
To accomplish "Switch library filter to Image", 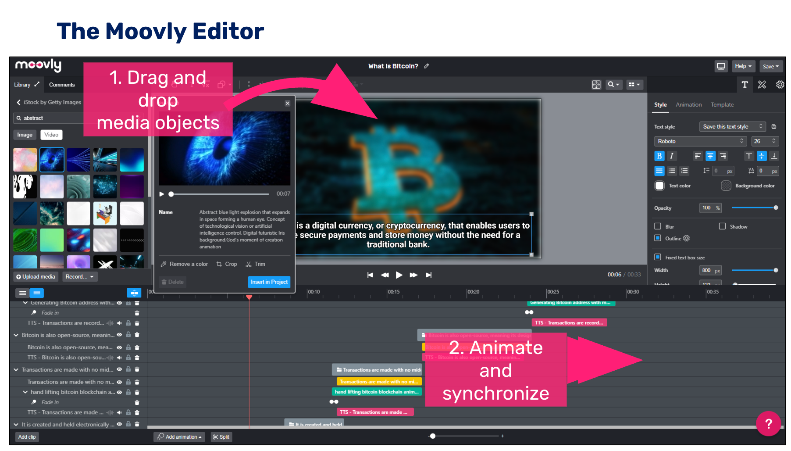I will 25,135.
